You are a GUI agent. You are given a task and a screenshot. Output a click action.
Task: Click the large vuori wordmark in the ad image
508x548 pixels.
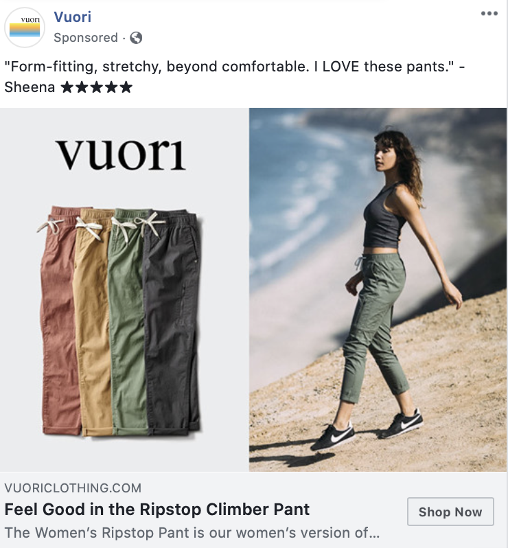click(121, 155)
